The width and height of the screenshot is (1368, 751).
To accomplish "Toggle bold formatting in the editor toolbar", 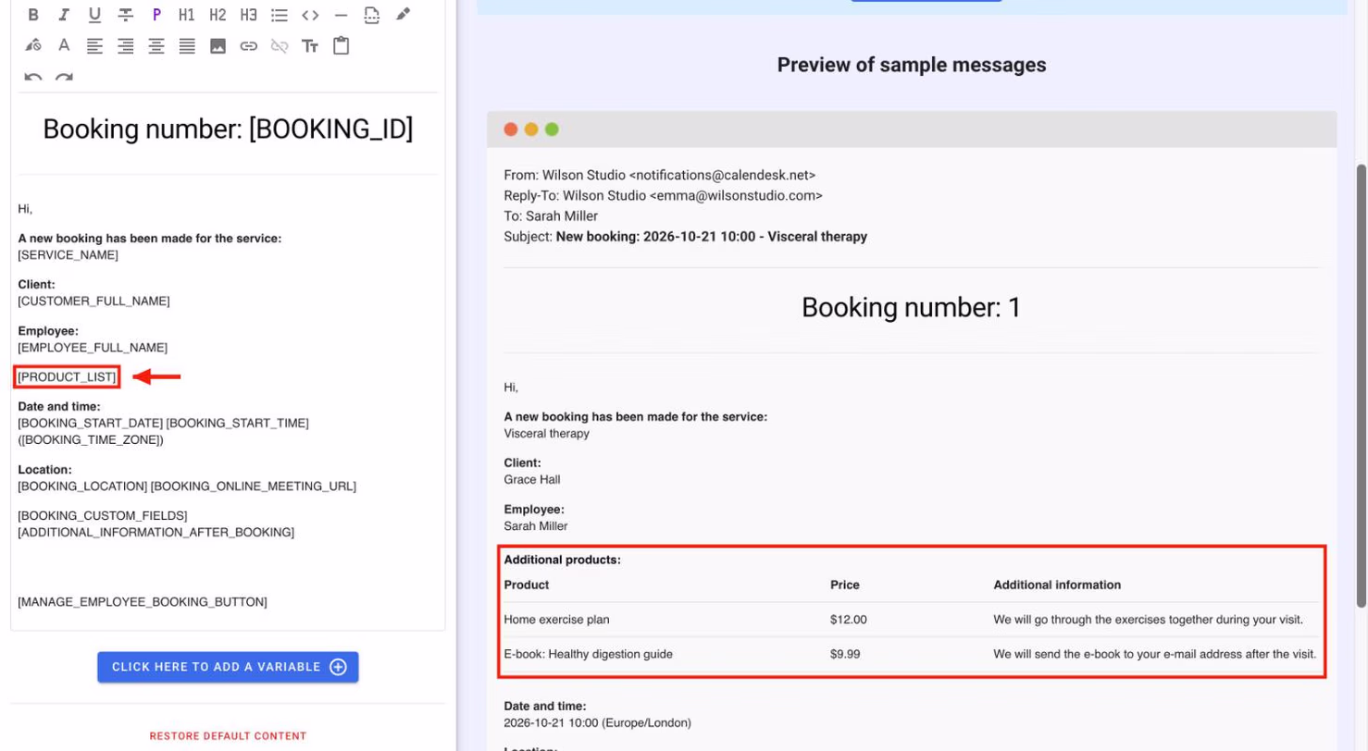I will [33, 15].
